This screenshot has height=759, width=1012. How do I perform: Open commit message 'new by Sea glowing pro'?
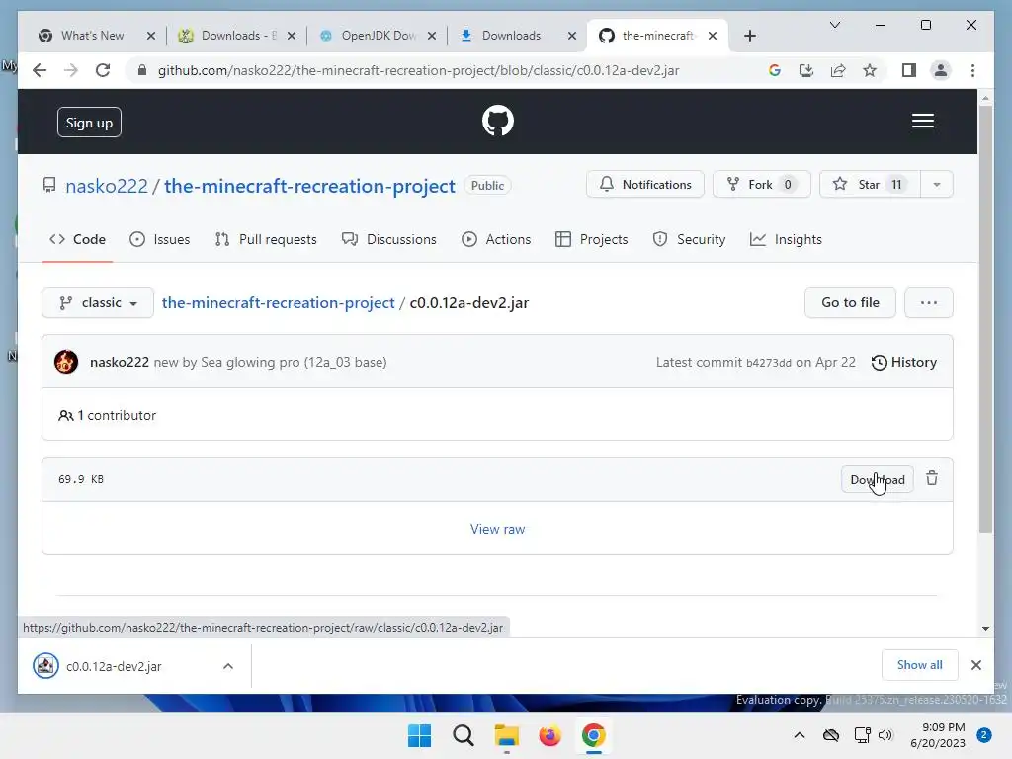pyautogui.click(x=270, y=362)
